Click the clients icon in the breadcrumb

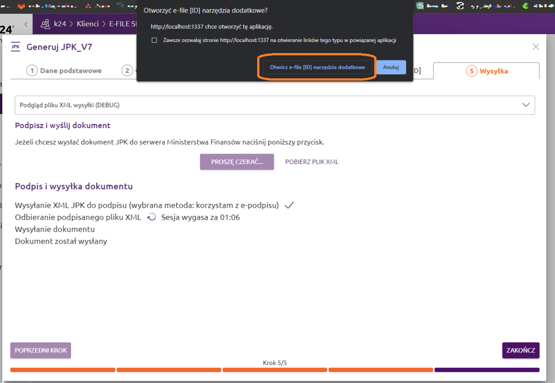(45, 24)
